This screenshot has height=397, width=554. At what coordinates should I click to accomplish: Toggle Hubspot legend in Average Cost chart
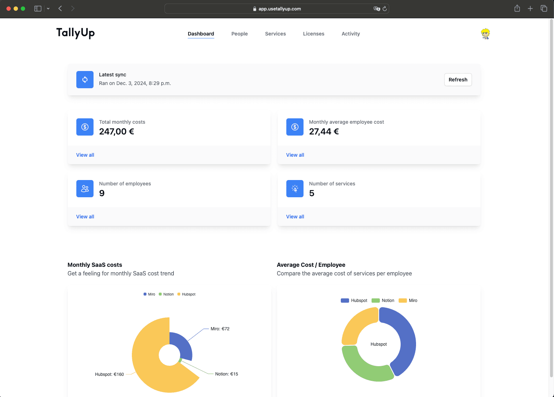coord(354,301)
